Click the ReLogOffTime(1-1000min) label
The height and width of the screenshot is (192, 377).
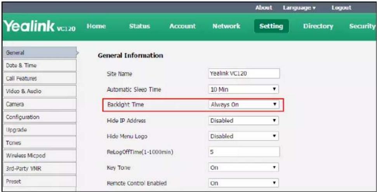click(140, 152)
